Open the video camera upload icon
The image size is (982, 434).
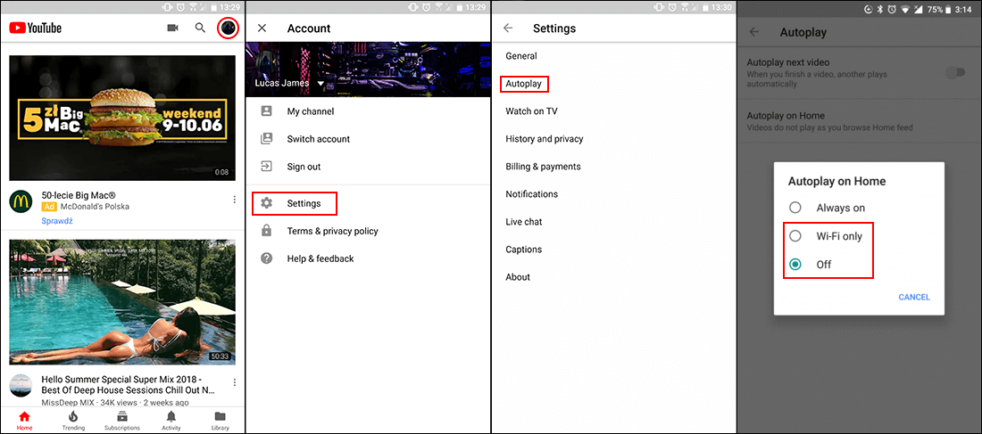coord(173,29)
